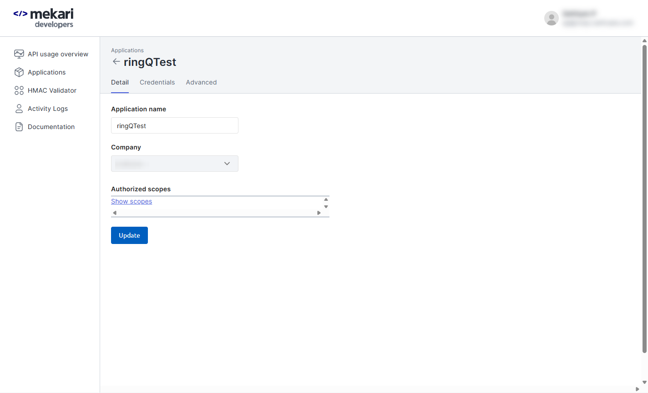This screenshot has width=648, height=393.
Task: Click the scopes box scroll-down arrow
Action: [326, 207]
